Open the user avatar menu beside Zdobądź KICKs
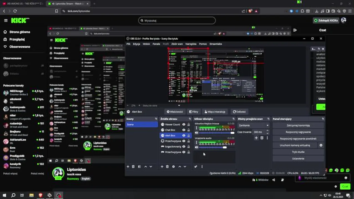Image resolution: width=354 pixels, height=199 pixels. pos(343,20)
